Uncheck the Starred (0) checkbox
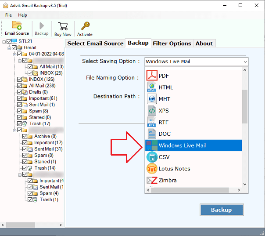Image resolution: width=265 pixels, height=236 pixels. tap(19, 117)
